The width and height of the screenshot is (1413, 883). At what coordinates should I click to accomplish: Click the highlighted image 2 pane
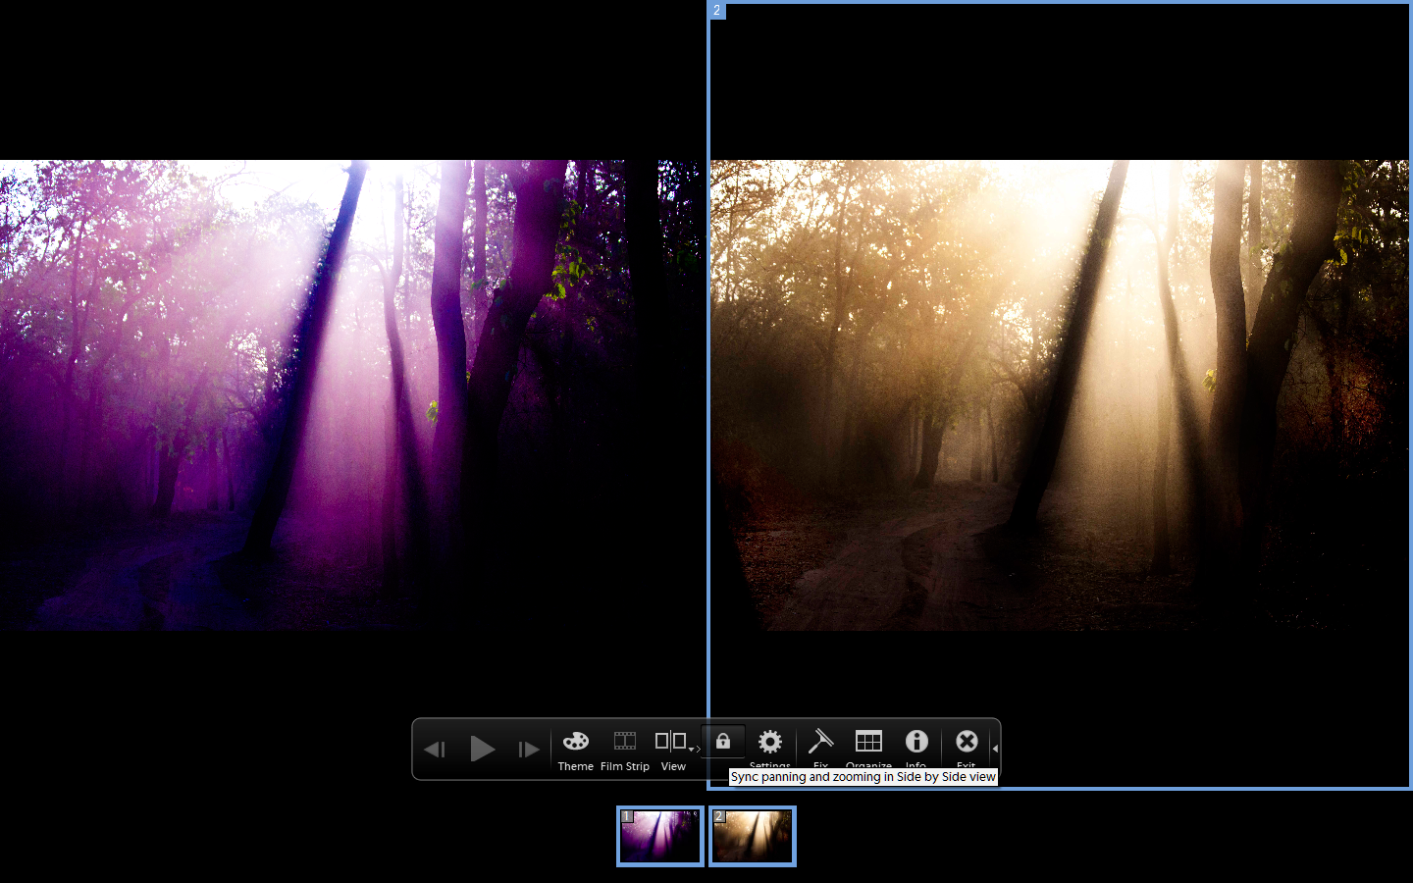click(1060, 392)
